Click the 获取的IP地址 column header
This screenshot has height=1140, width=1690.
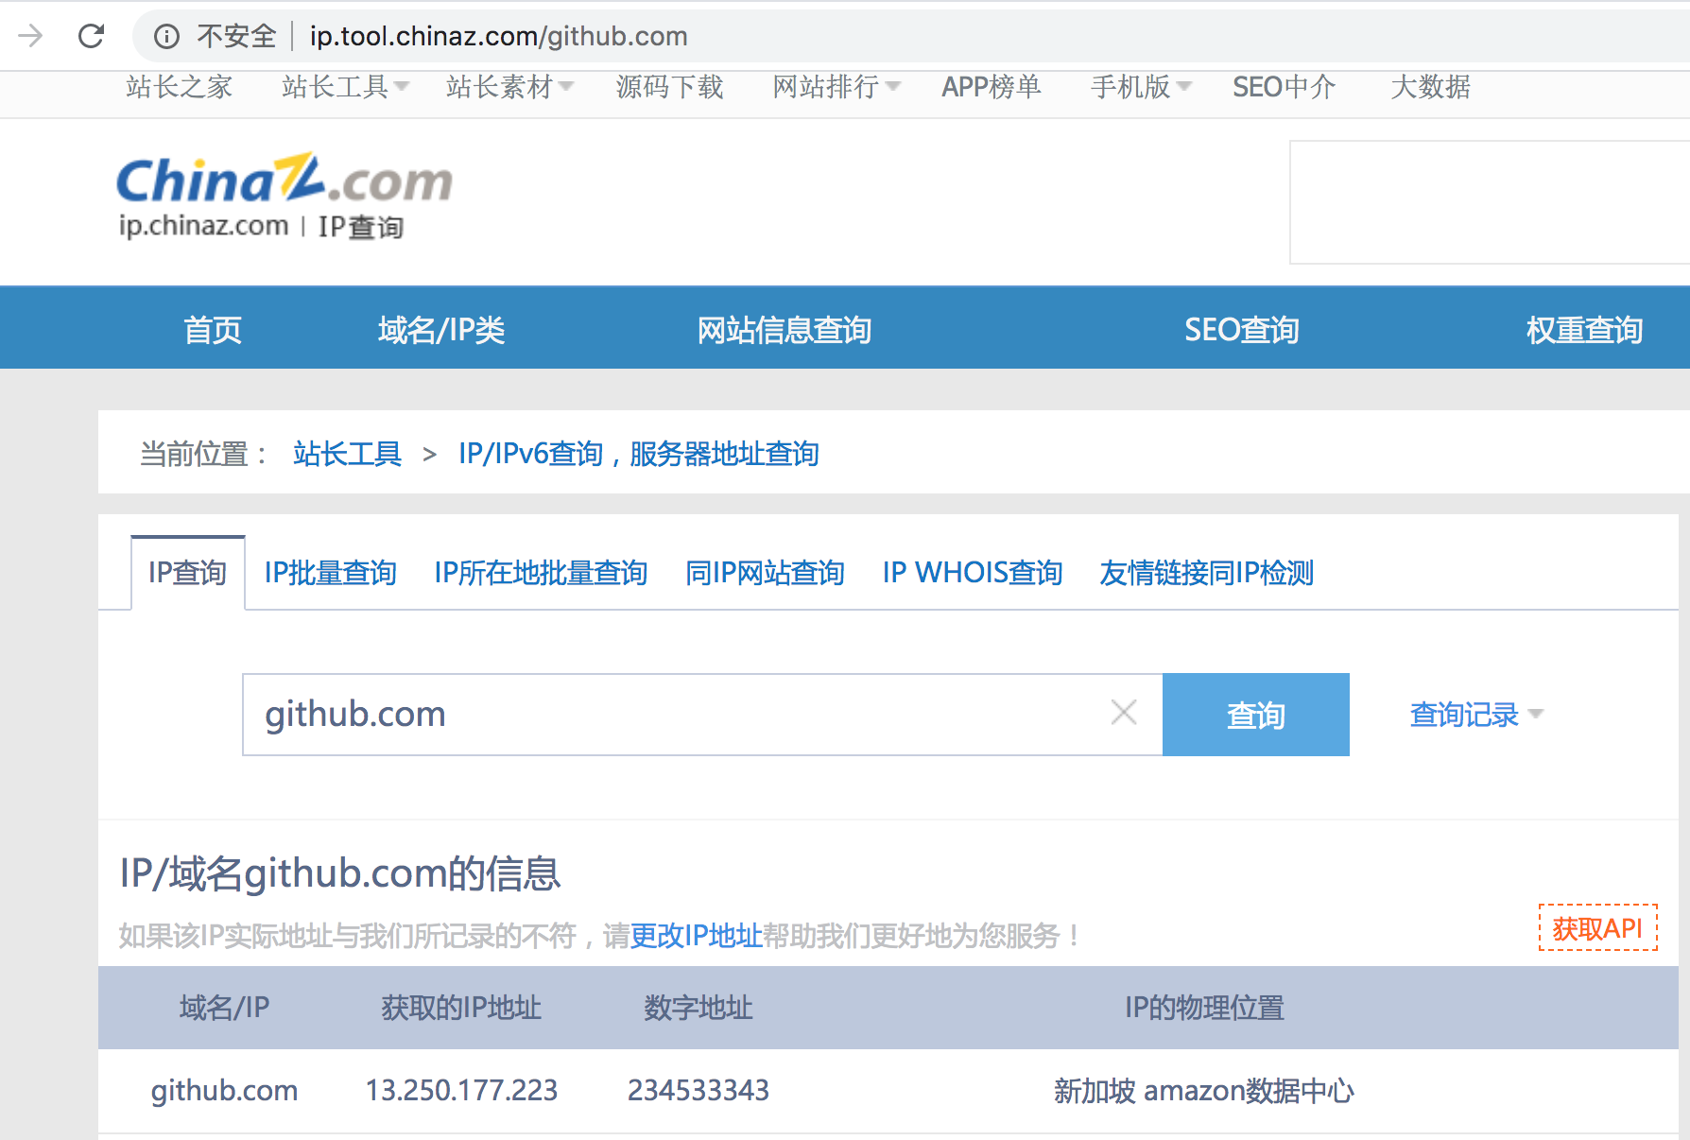[x=461, y=1008]
